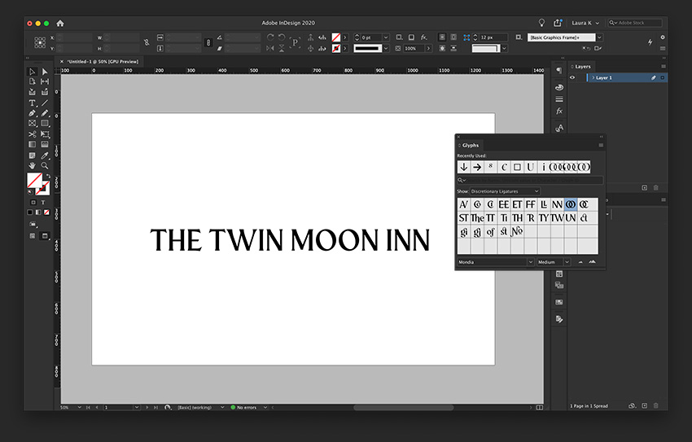Hide Layer 1 with eye icon
Viewport: 692px width, 442px height.
pyautogui.click(x=572, y=77)
